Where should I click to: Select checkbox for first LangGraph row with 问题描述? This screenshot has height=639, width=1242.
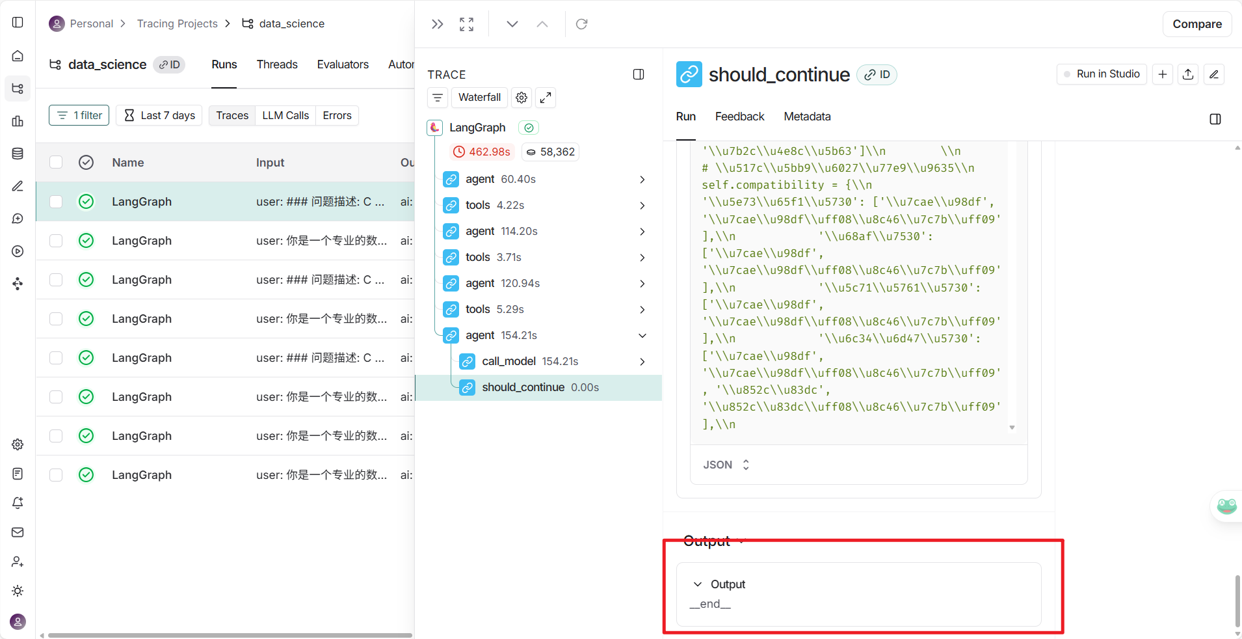click(56, 202)
